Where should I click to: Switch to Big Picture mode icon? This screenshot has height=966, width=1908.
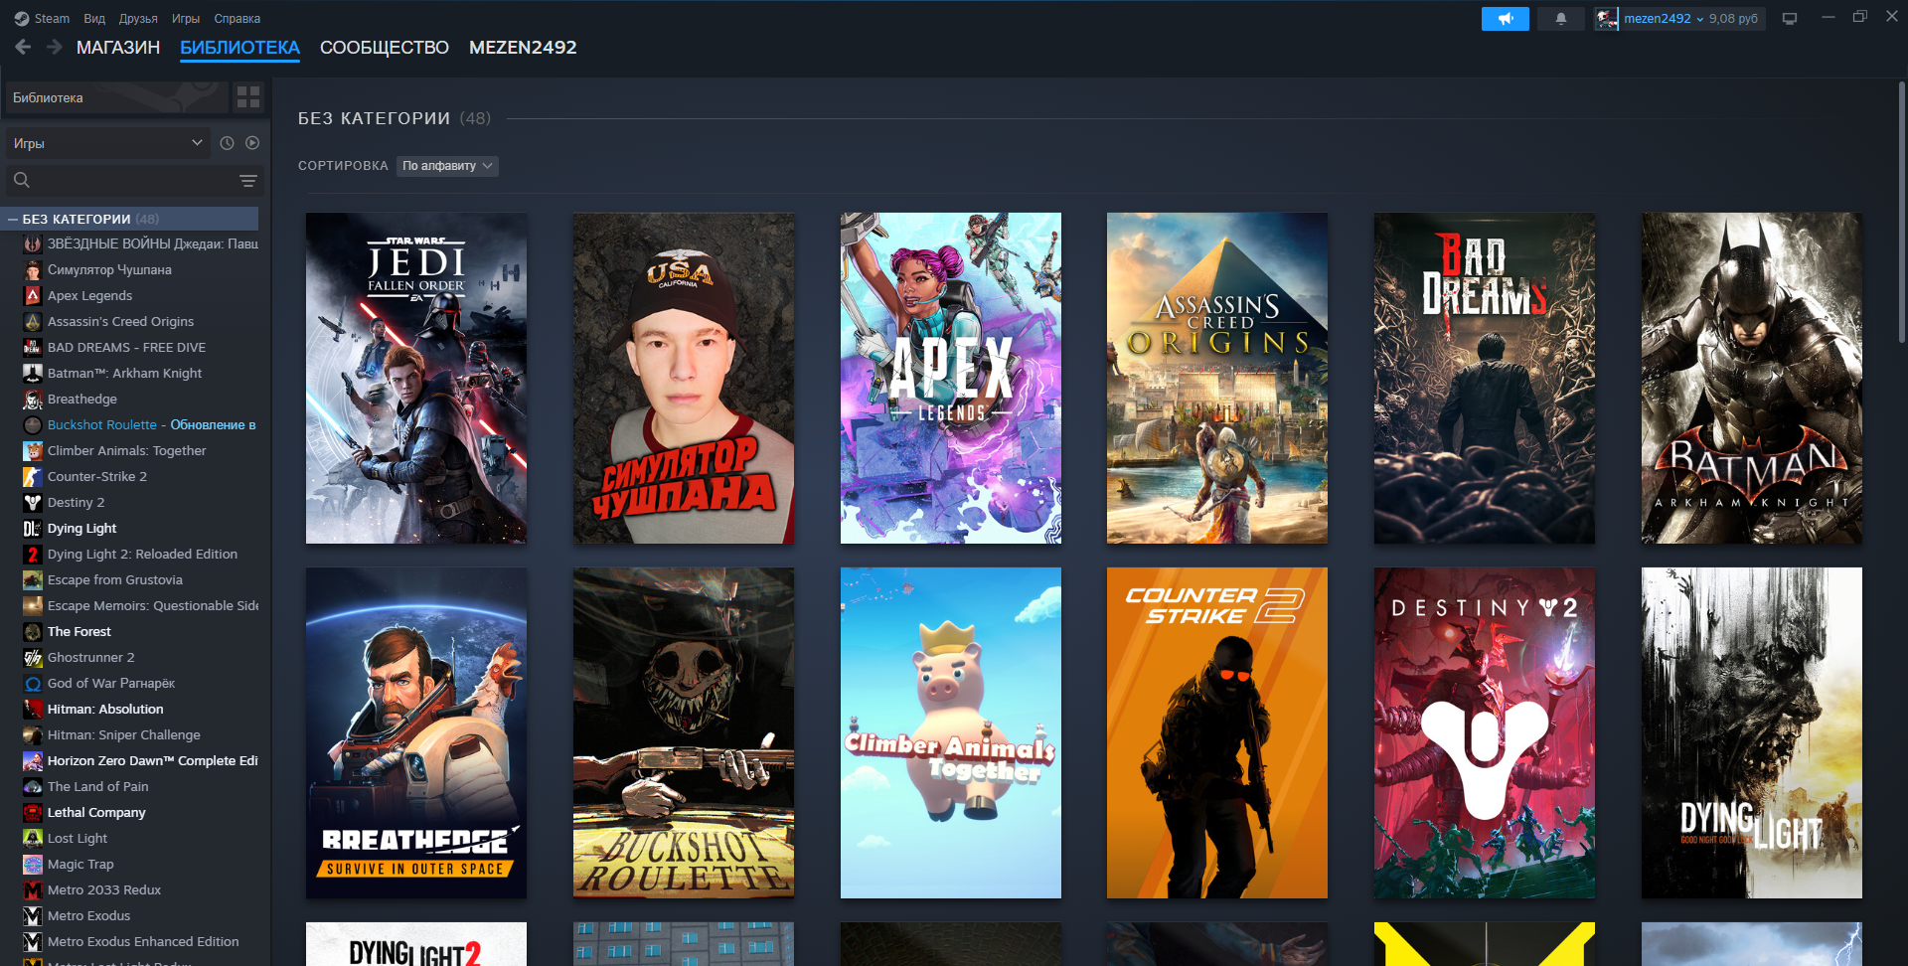click(x=1790, y=19)
